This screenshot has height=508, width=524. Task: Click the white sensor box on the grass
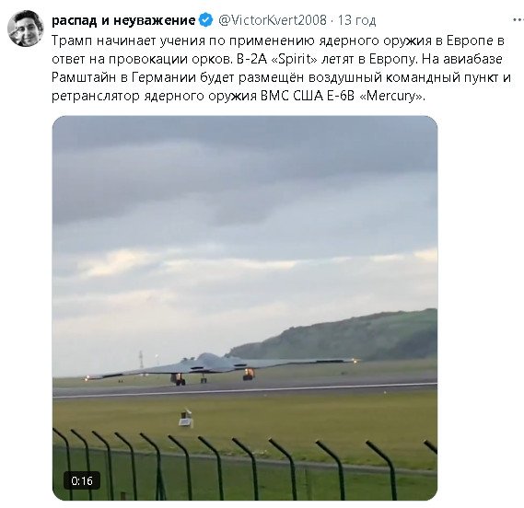tap(186, 418)
